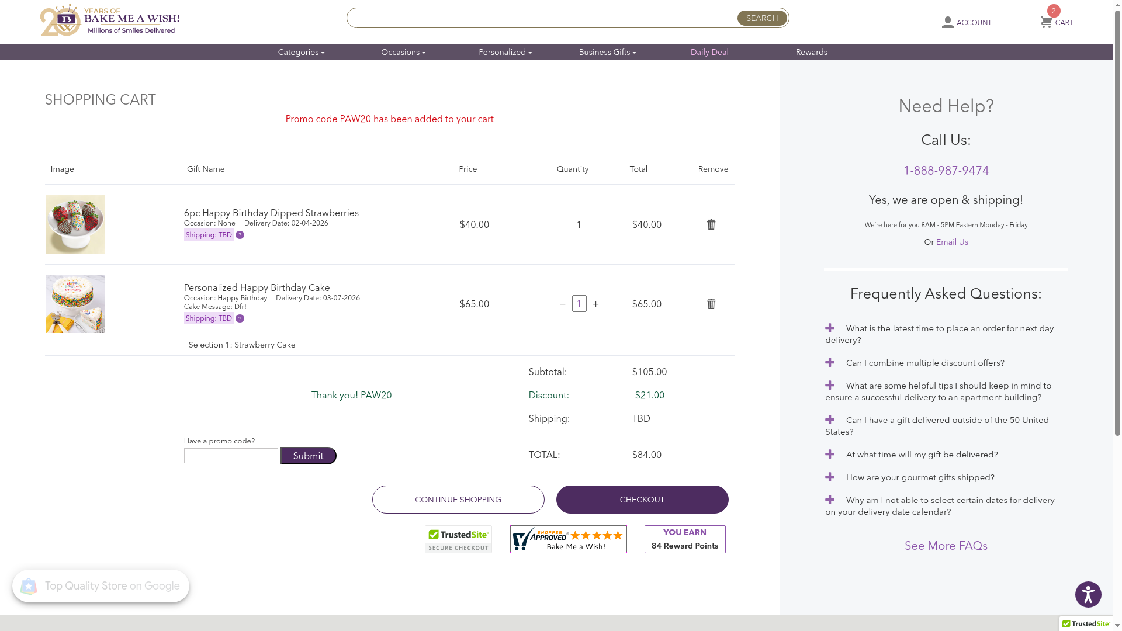This screenshot has height=631, width=1122.
Task: Decrease birthday cake quantity with minus
Action: pyautogui.click(x=562, y=304)
